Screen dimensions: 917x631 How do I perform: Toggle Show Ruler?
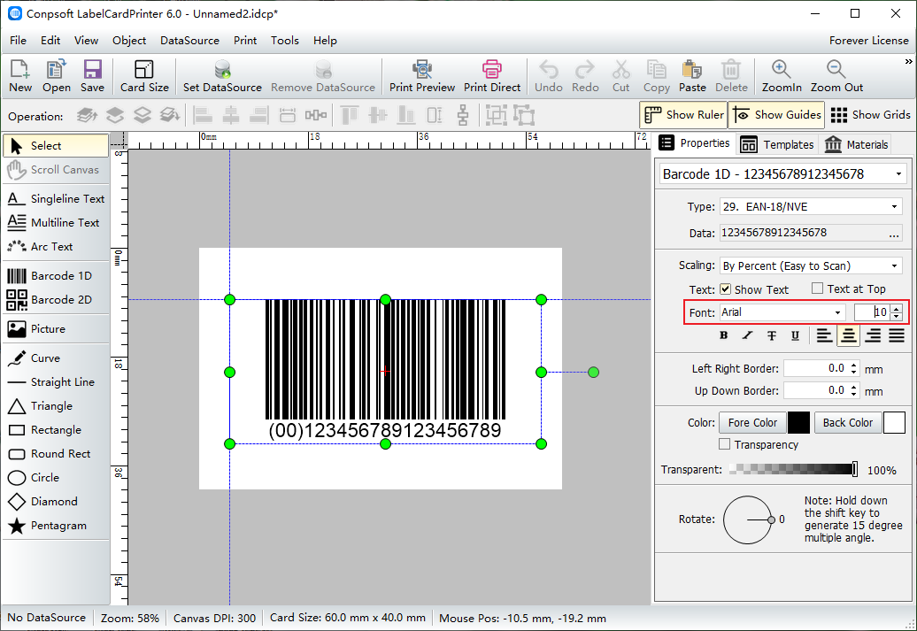point(683,115)
